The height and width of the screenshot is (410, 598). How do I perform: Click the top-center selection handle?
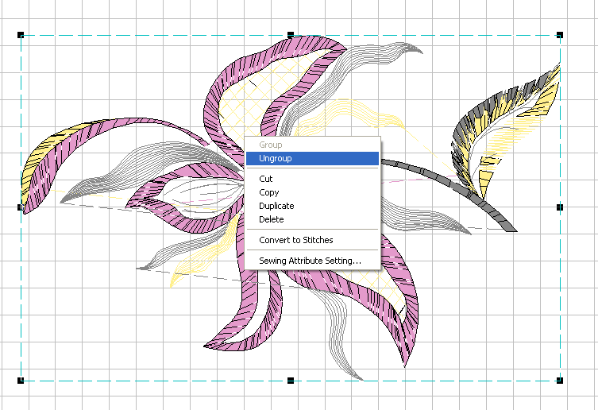[291, 35]
